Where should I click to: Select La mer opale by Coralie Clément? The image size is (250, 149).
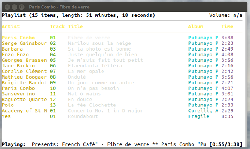118,72
